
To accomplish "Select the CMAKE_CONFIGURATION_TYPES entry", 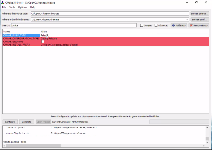I will [x=21, y=39].
